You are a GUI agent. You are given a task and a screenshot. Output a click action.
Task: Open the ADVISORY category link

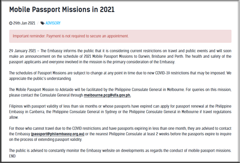[53, 23]
